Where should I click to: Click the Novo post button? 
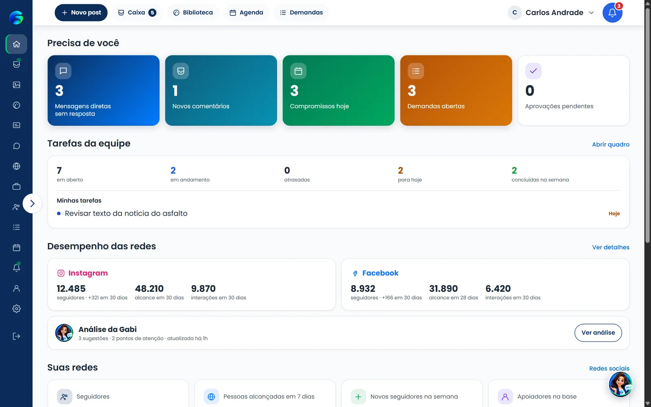pos(81,13)
